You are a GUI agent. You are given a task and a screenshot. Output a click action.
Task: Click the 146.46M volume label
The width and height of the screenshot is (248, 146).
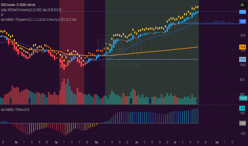pos(243,98)
